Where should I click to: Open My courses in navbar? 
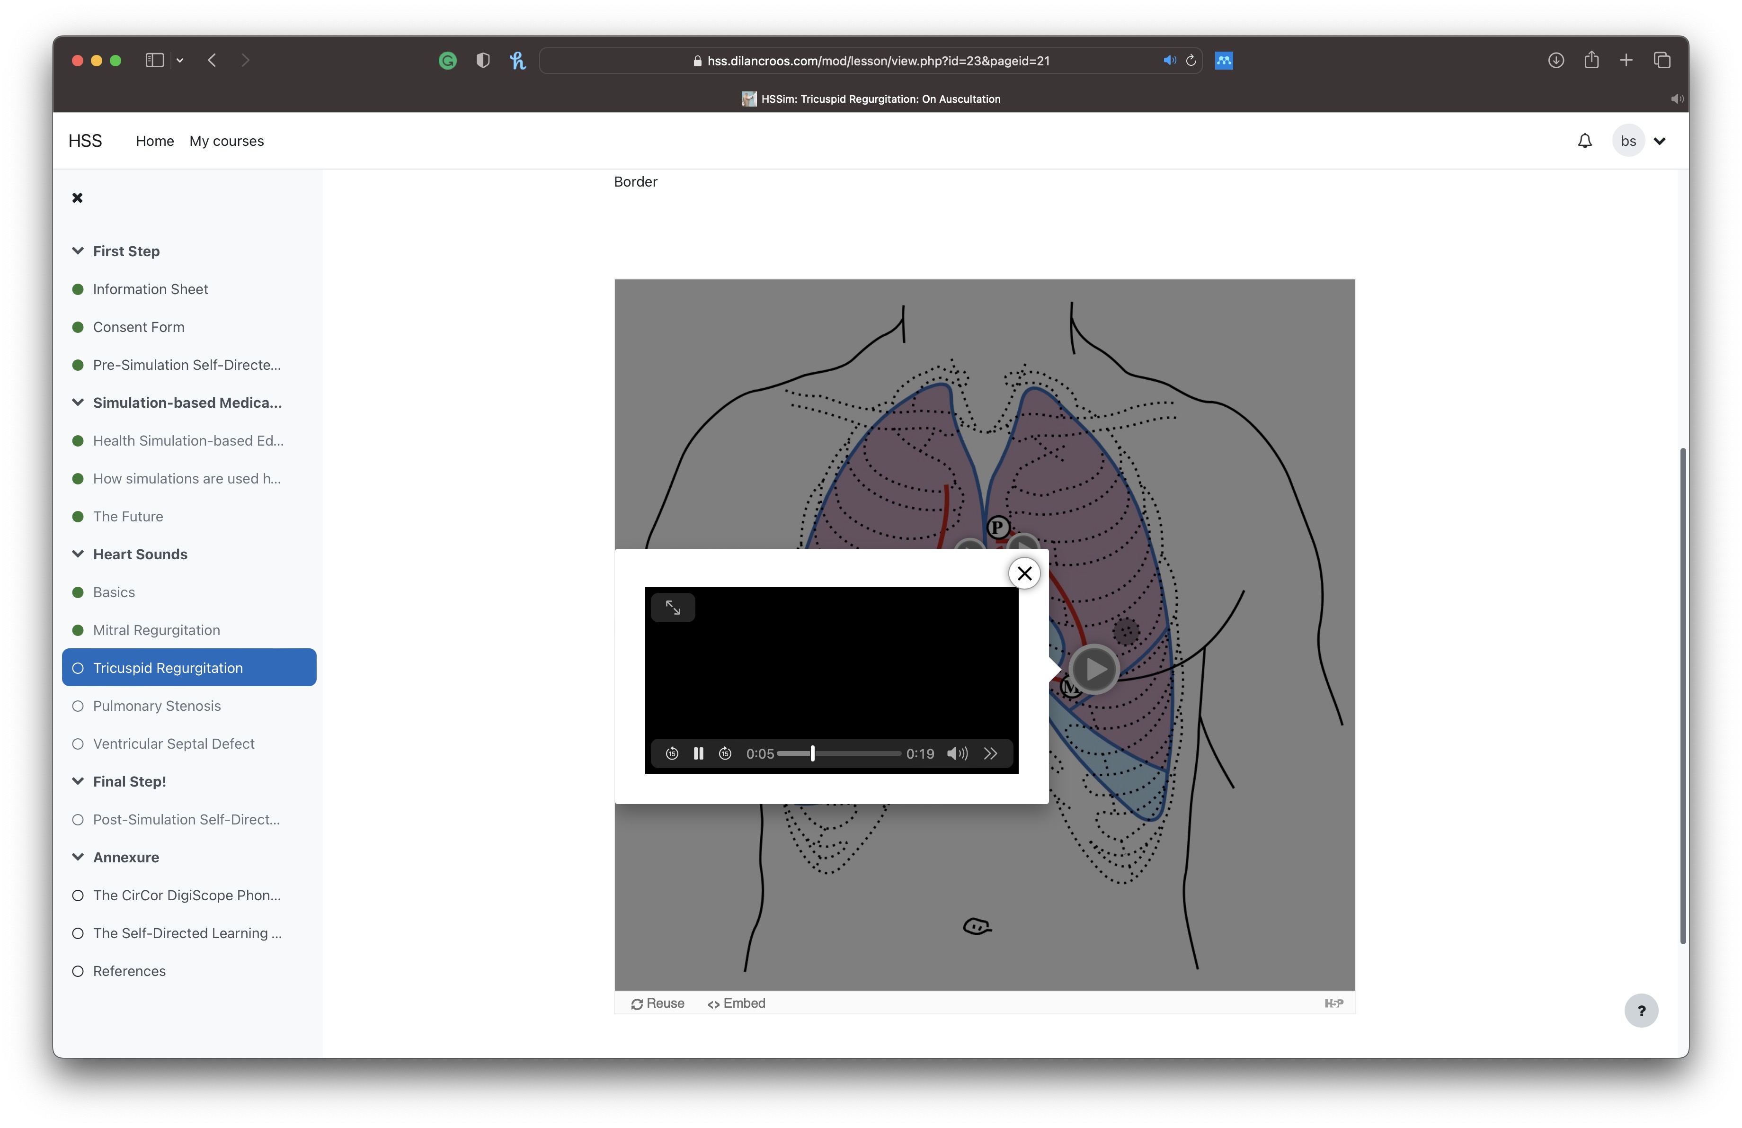coord(226,141)
